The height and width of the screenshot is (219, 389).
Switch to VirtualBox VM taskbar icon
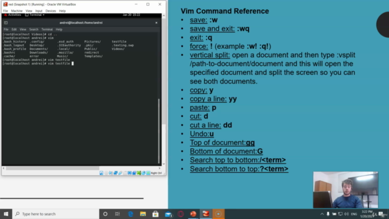(x=206, y=214)
